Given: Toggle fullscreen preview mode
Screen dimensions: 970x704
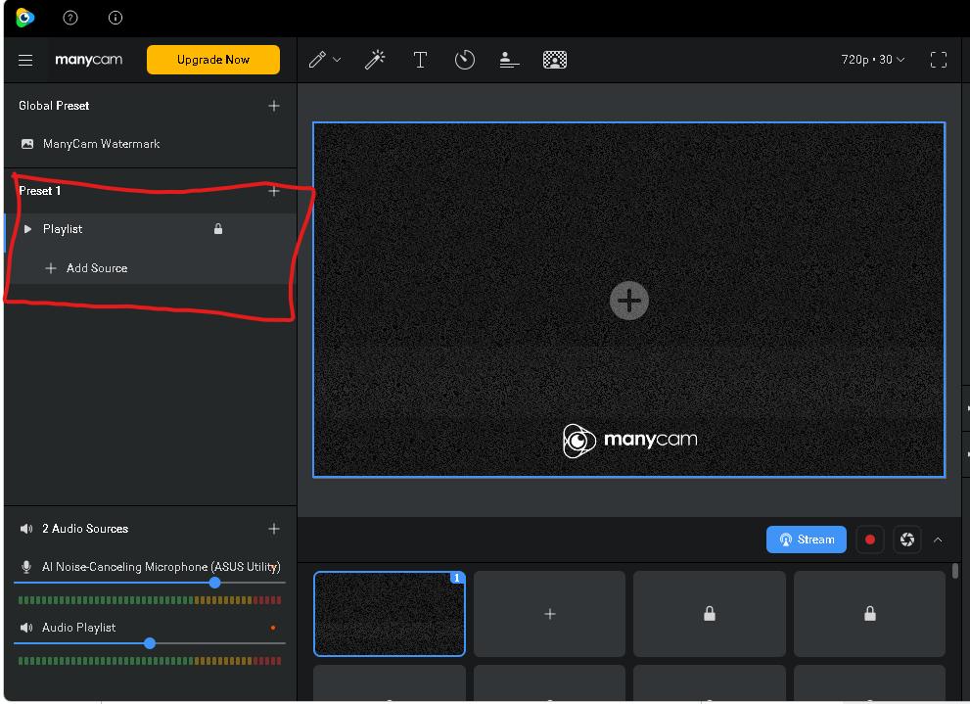Looking at the screenshot, I should click(939, 60).
